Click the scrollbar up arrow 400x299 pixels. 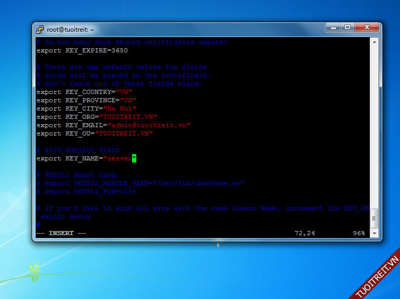(x=374, y=43)
